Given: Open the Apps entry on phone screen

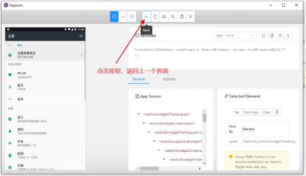Looking at the screenshot, I should 45,155.
